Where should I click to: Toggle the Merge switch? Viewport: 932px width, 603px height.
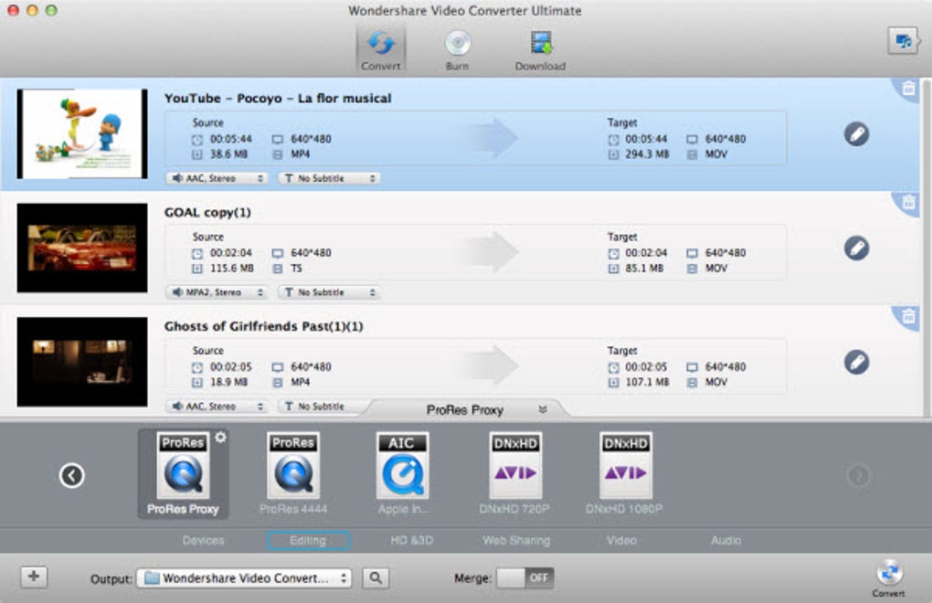coord(524,578)
